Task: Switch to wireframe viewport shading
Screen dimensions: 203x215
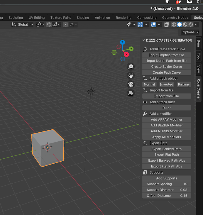Action: 174,25
